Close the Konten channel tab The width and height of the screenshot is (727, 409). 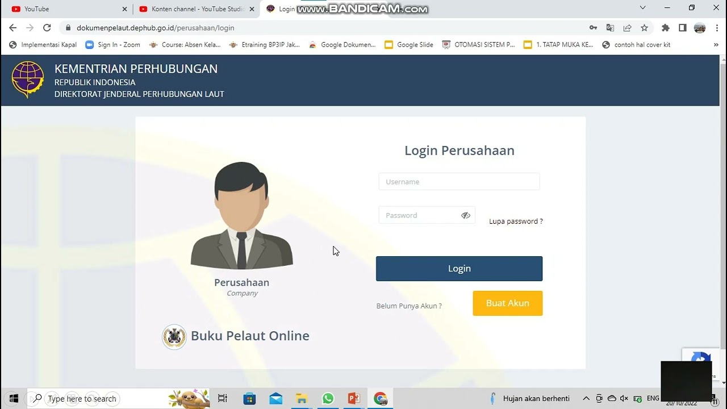coord(252,9)
